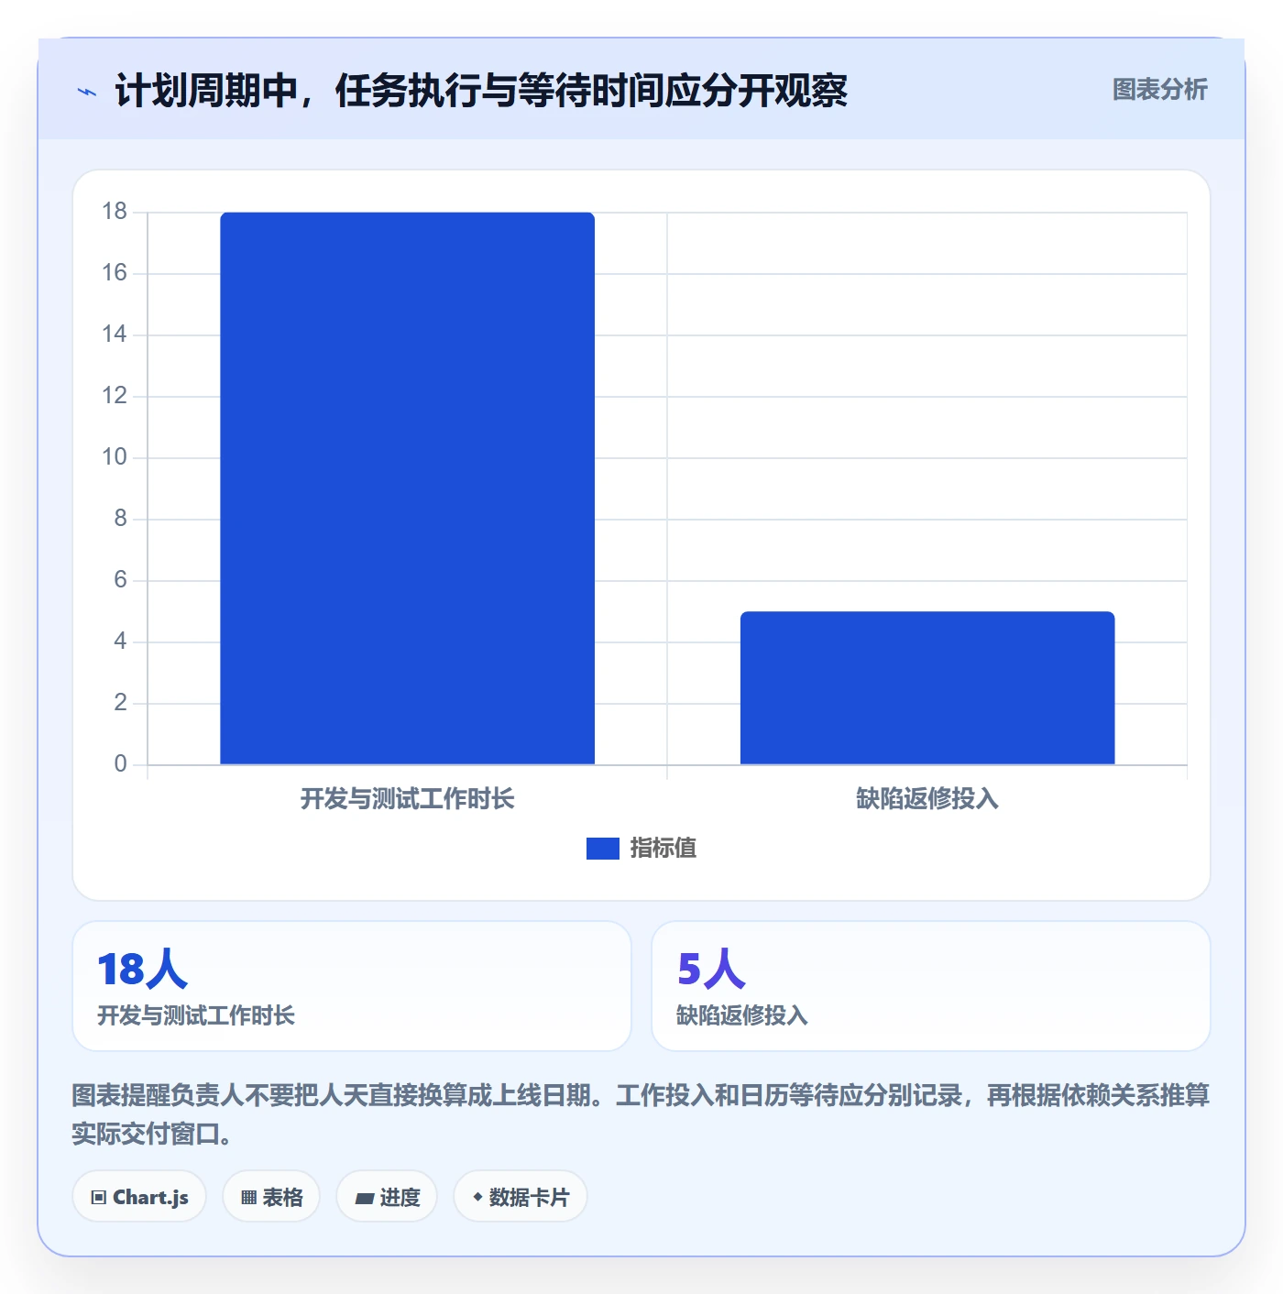
Task: Select the 开发与测试工作时长 bar in the chart
Action: pyautogui.click(x=407, y=488)
